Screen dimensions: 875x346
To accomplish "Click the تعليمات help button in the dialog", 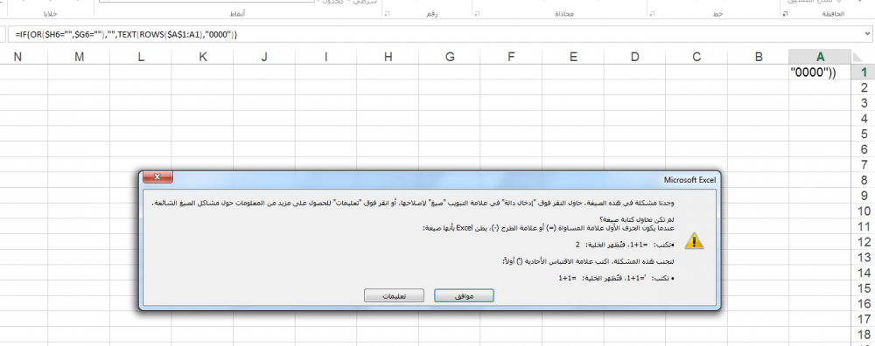I will (394, 296).
